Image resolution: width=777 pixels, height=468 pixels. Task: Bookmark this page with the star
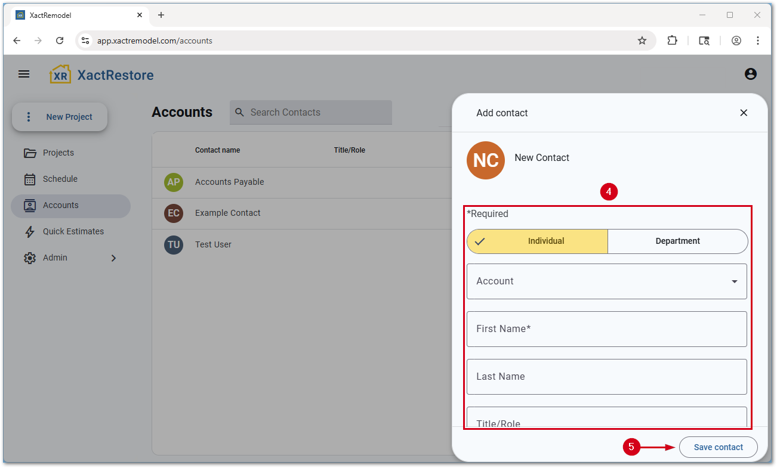642,41
